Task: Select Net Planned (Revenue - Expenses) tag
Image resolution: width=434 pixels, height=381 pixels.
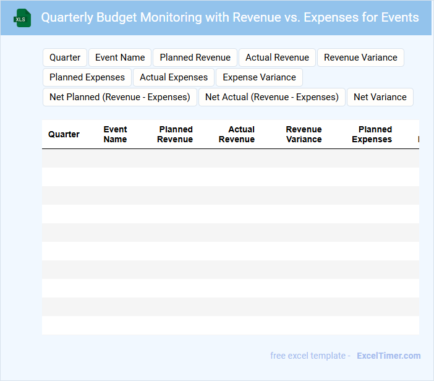Action: pos(120,97)
